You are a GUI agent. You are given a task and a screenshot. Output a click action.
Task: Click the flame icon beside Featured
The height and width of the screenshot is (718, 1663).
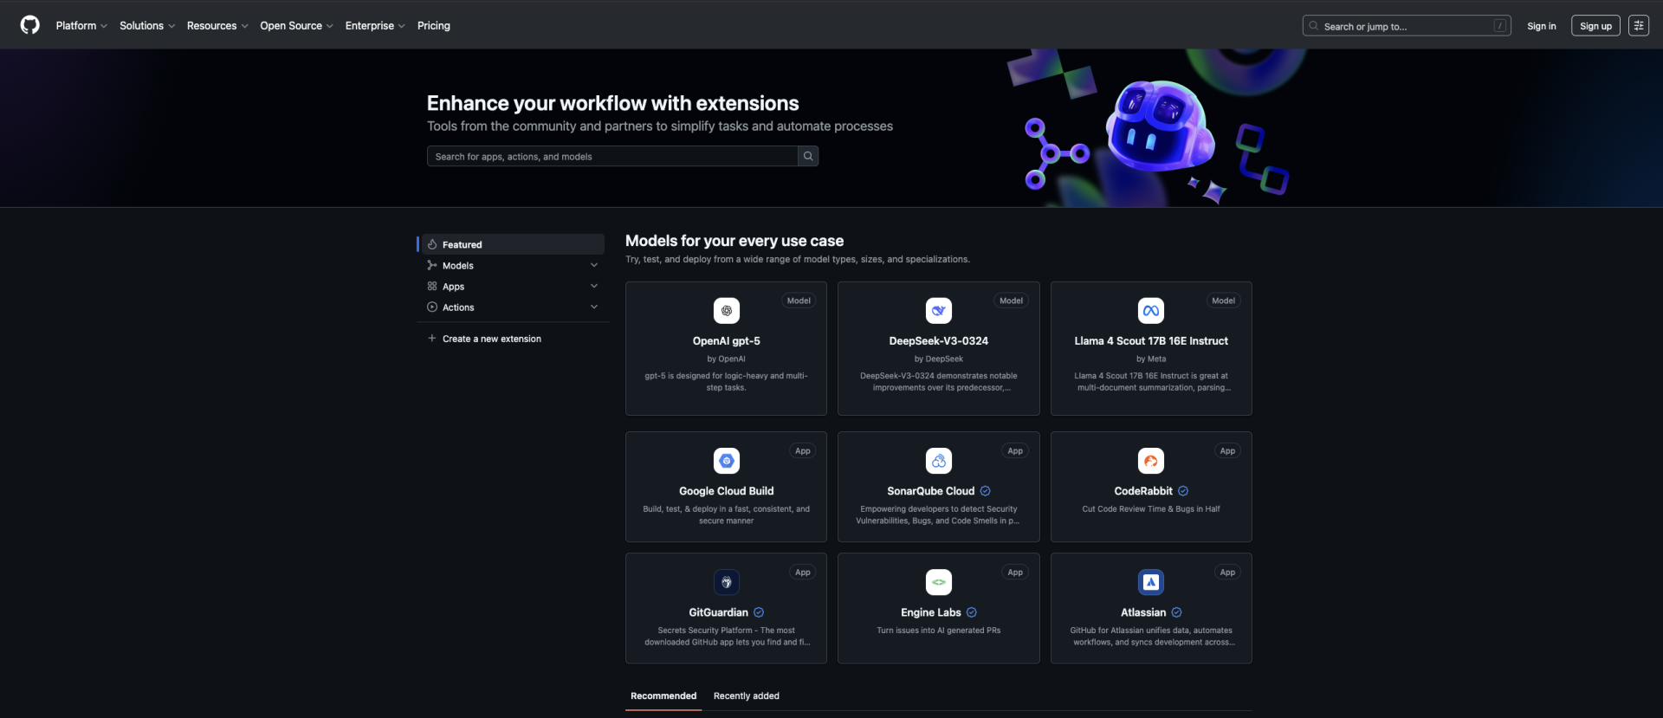[432, 244]
